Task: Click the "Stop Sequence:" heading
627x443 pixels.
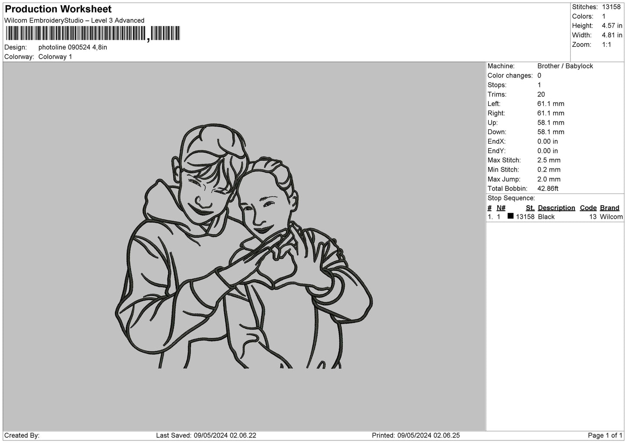Action: 511,198
